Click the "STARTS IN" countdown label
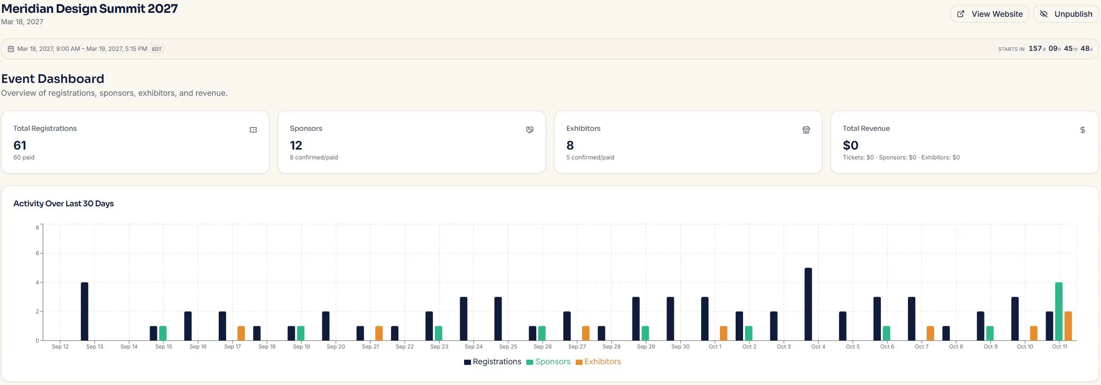1101x385 pixels. (1011, 49)
